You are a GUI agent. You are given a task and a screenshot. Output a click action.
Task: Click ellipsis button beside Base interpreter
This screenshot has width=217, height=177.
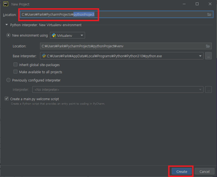(208, 56)
